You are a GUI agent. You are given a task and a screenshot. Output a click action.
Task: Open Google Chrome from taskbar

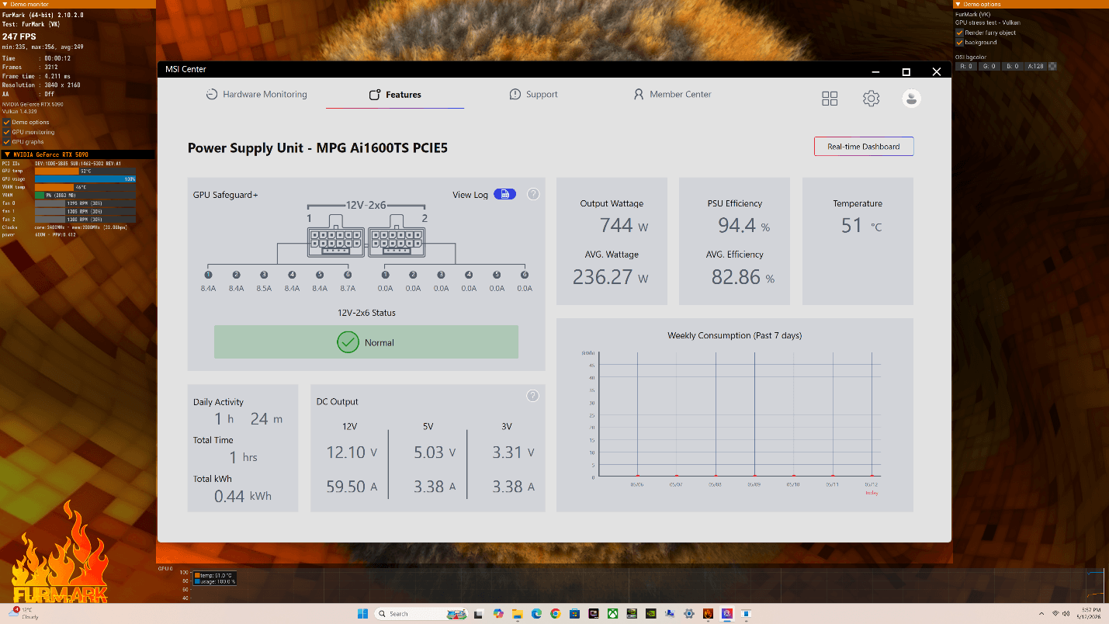[x=556, y=613]
